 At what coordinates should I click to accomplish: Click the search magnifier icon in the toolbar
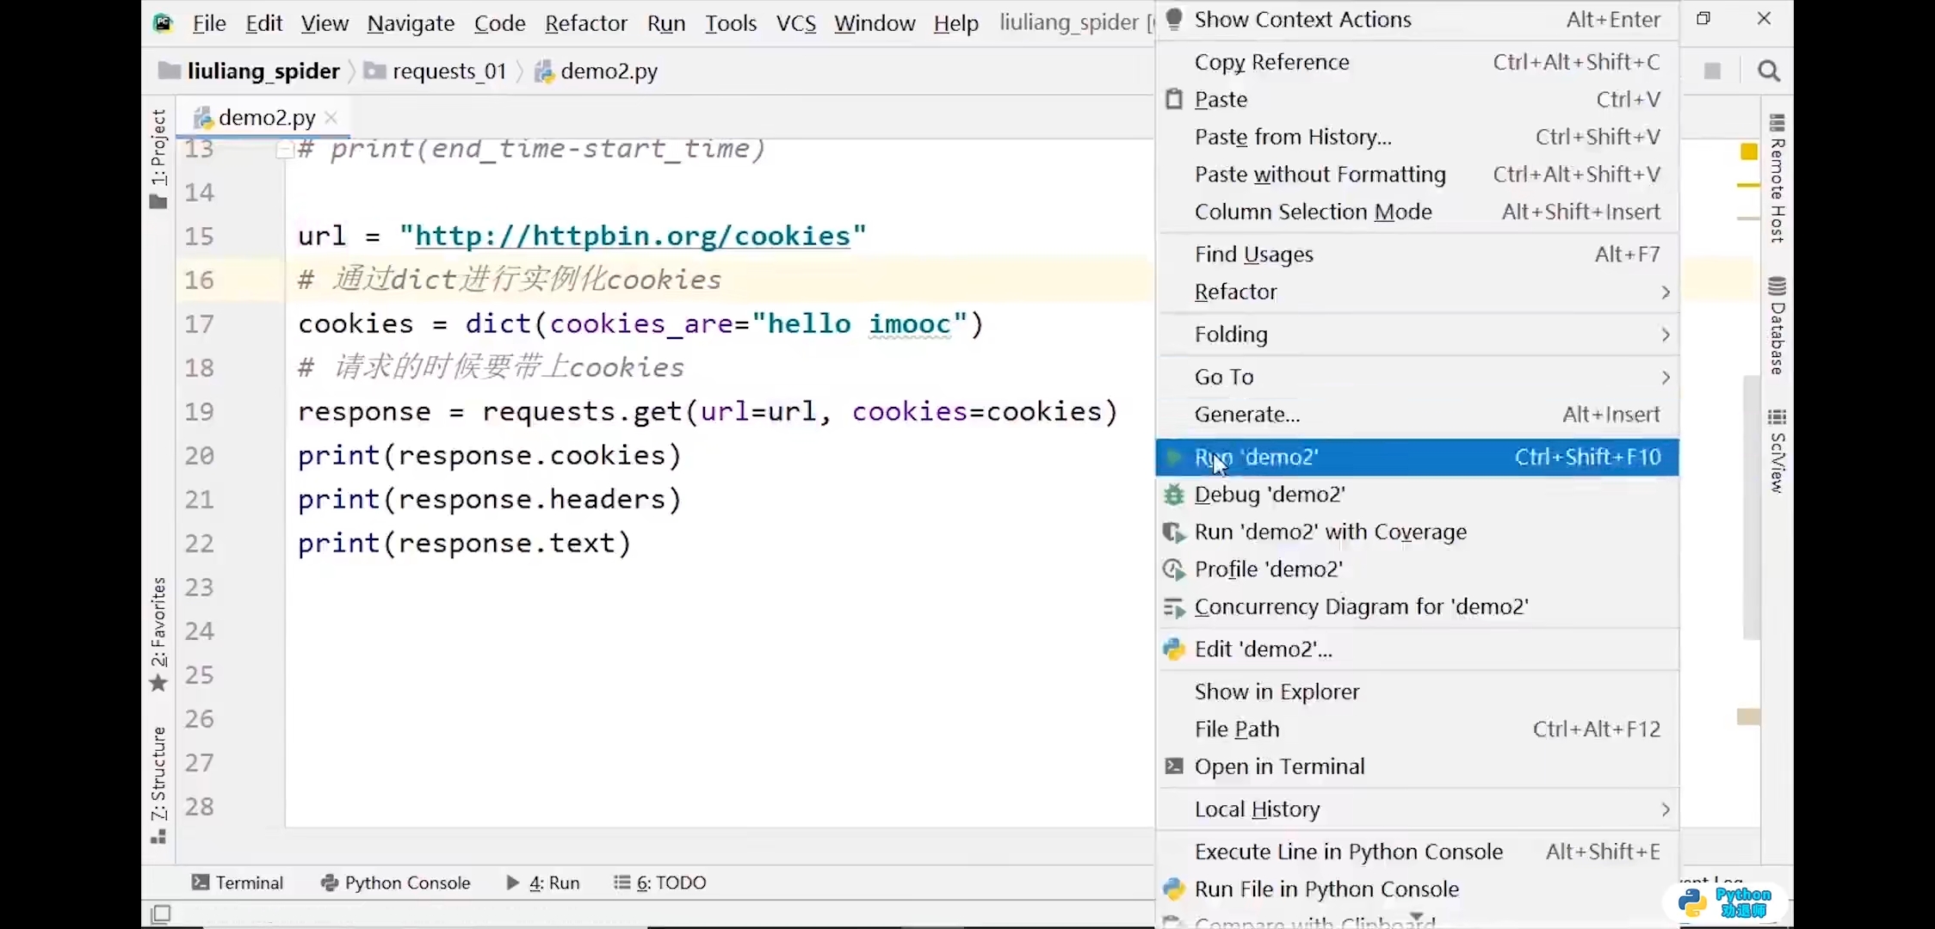[1768, 71]
